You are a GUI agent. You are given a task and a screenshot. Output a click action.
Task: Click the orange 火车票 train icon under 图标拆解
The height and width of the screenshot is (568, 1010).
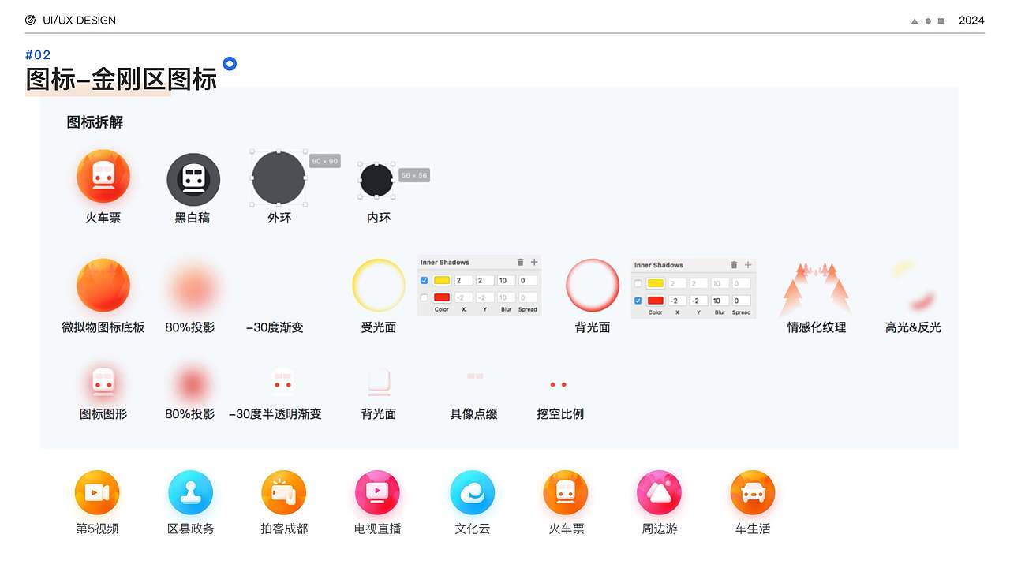[103, 177]
